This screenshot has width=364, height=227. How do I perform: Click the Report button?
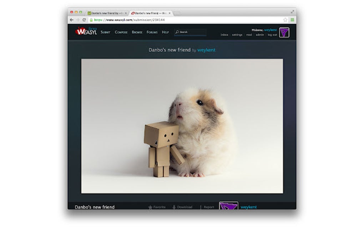click(x=207, y=207)
